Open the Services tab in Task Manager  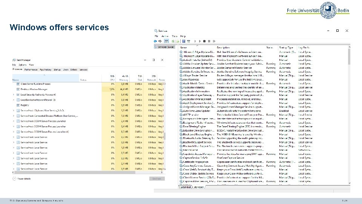pyautogui.click(x=83, y=70)
